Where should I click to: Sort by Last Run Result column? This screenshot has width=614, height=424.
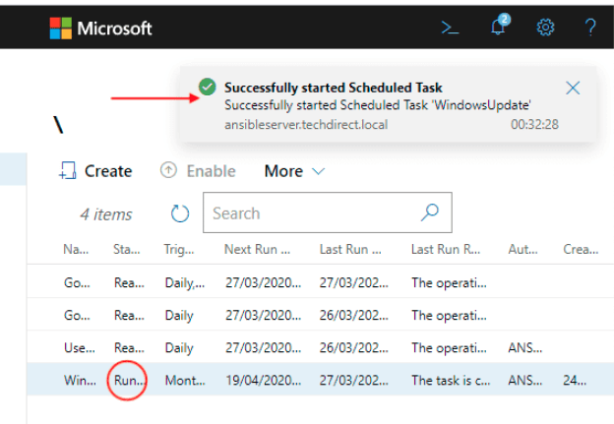[445, 250]
